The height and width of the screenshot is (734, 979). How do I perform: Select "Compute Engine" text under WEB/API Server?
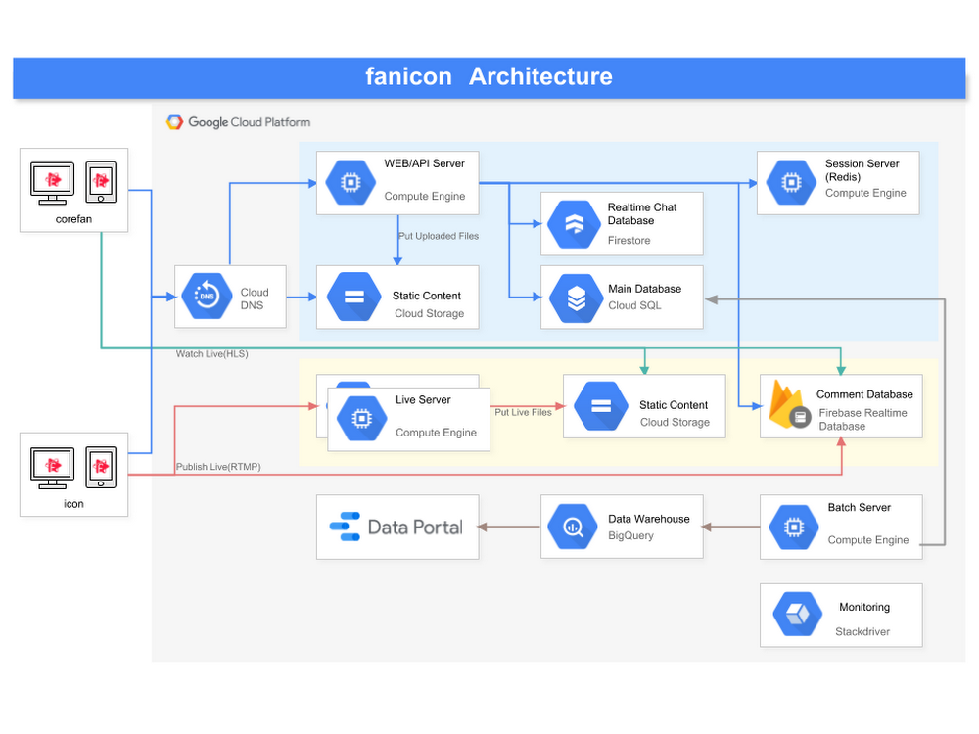pyautogui.click(x=425, y=196)
